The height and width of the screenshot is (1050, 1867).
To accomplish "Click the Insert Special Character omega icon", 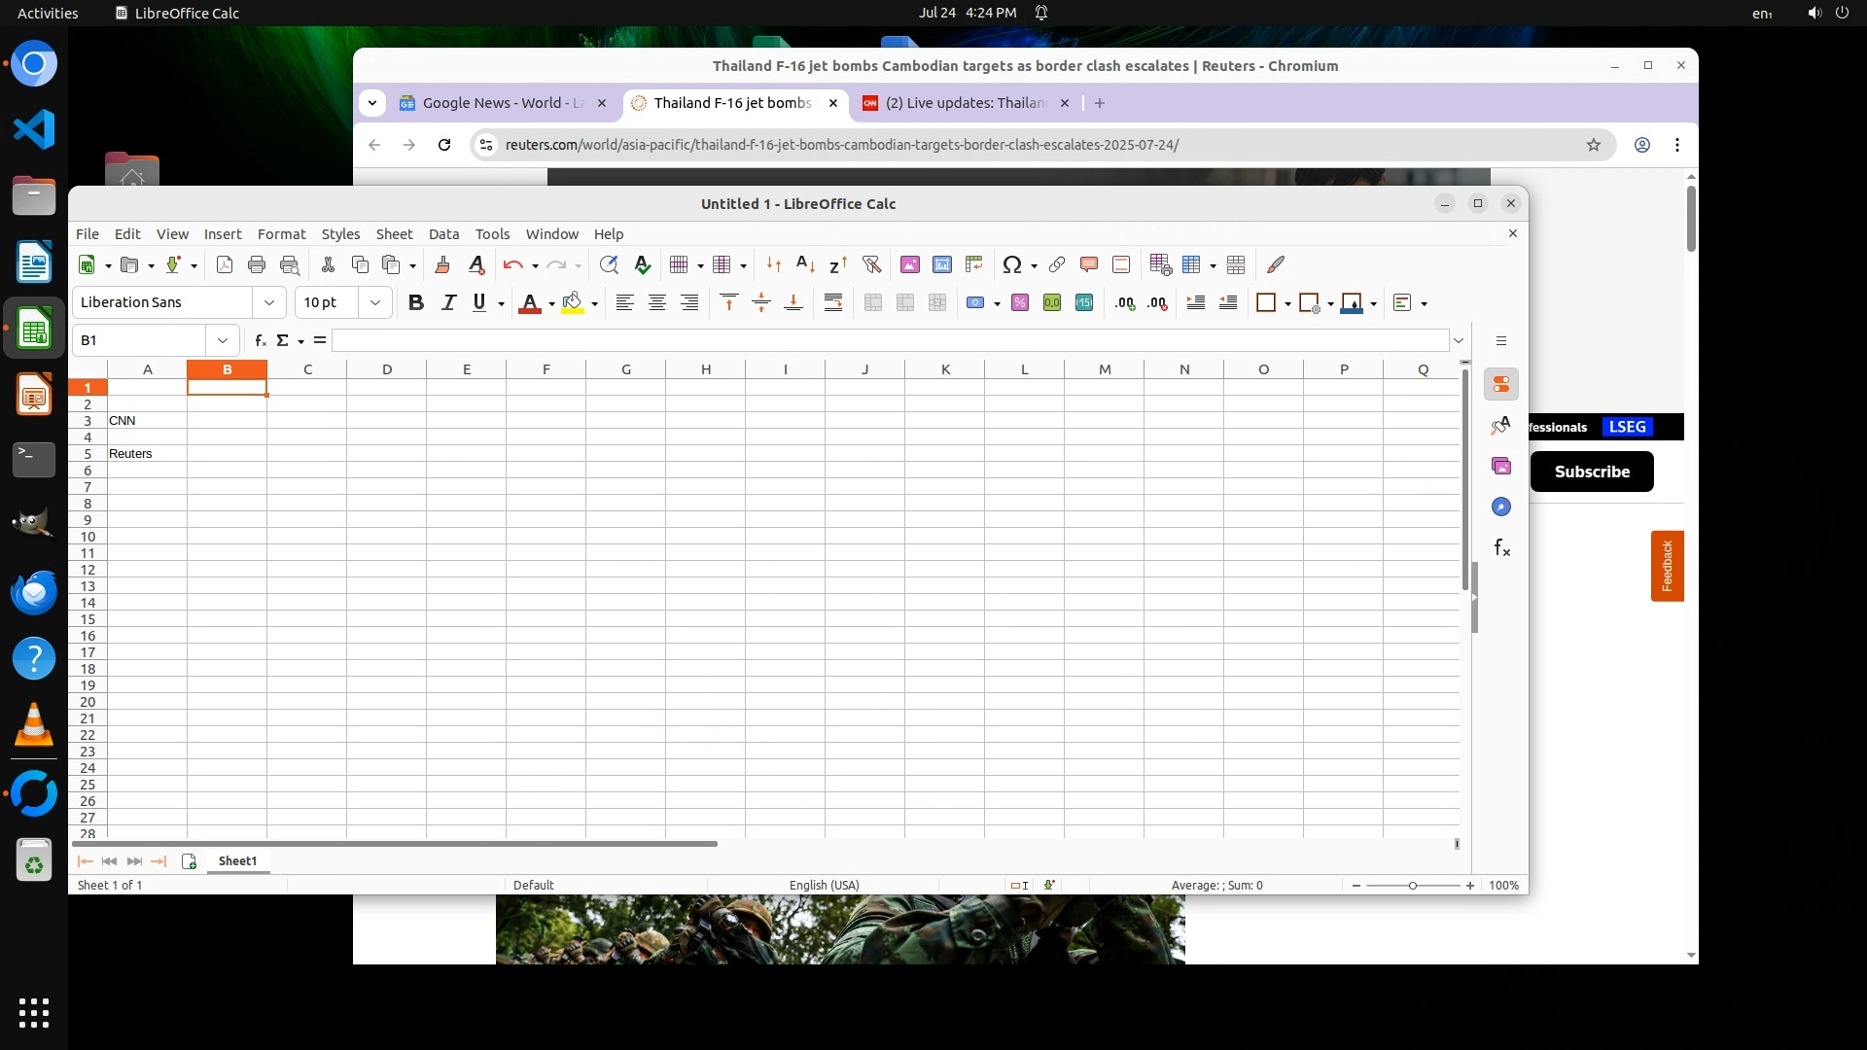I will (1011, 264).
